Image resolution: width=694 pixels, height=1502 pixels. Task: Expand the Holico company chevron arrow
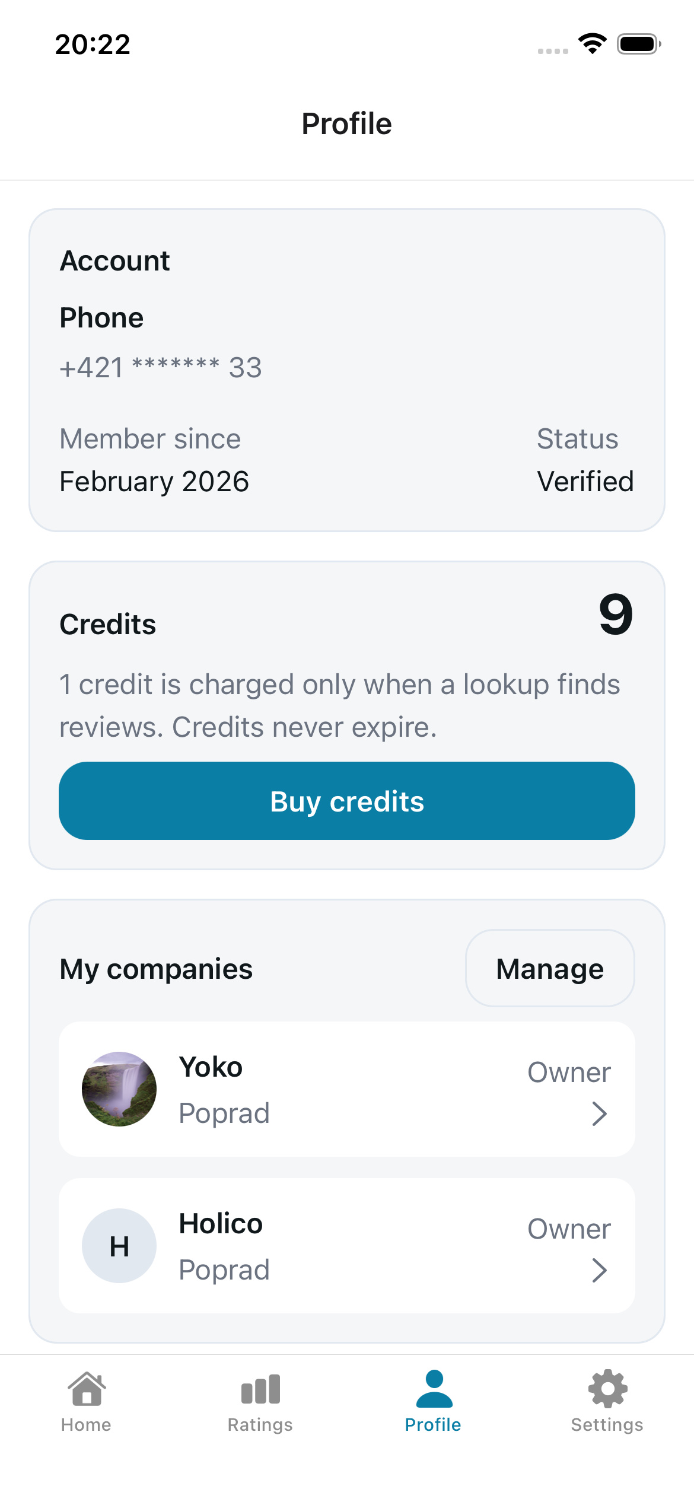click(599, 1271)
